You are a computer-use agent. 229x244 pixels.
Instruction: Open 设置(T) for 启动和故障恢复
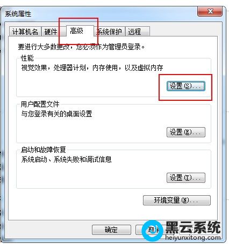click(186, 178)
